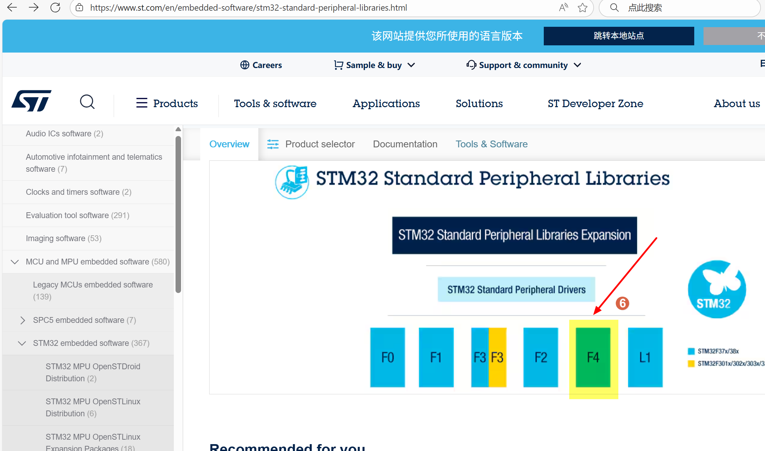Click the Careers link

(x=267, y=65)
